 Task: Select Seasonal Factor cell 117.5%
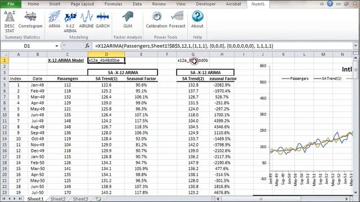(141, 121)
